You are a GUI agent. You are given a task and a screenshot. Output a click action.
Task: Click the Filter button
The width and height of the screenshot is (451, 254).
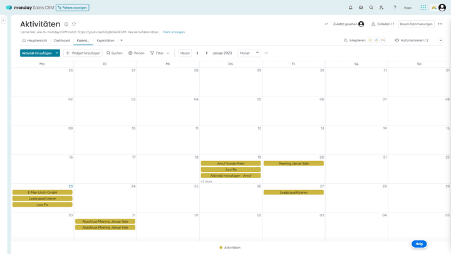(157, 53)
